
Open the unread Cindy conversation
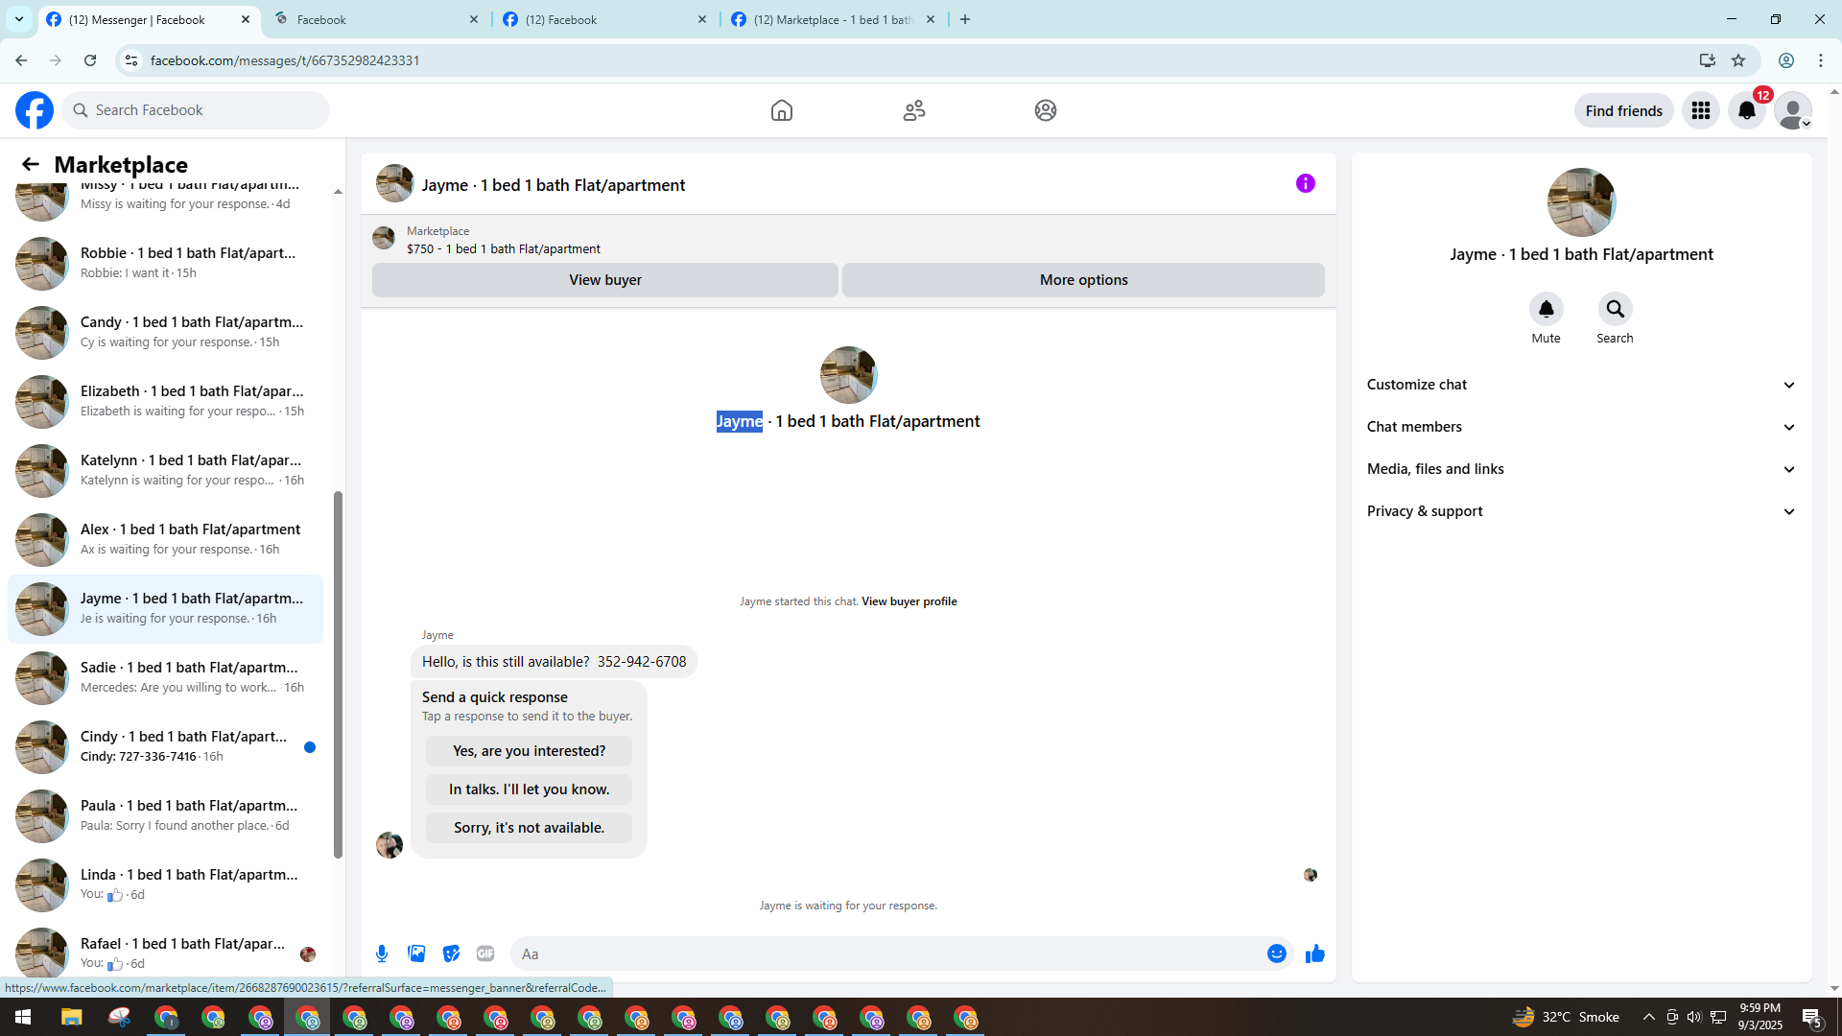pyautogui.click(x=165, y=746)
